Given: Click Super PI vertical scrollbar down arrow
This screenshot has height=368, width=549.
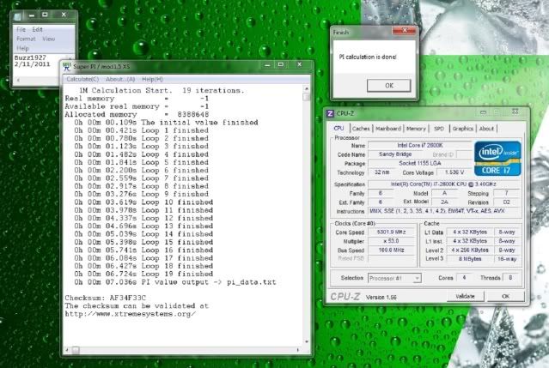Looking at the screenshot, I should pyautogui.click(x=307, y=341).
